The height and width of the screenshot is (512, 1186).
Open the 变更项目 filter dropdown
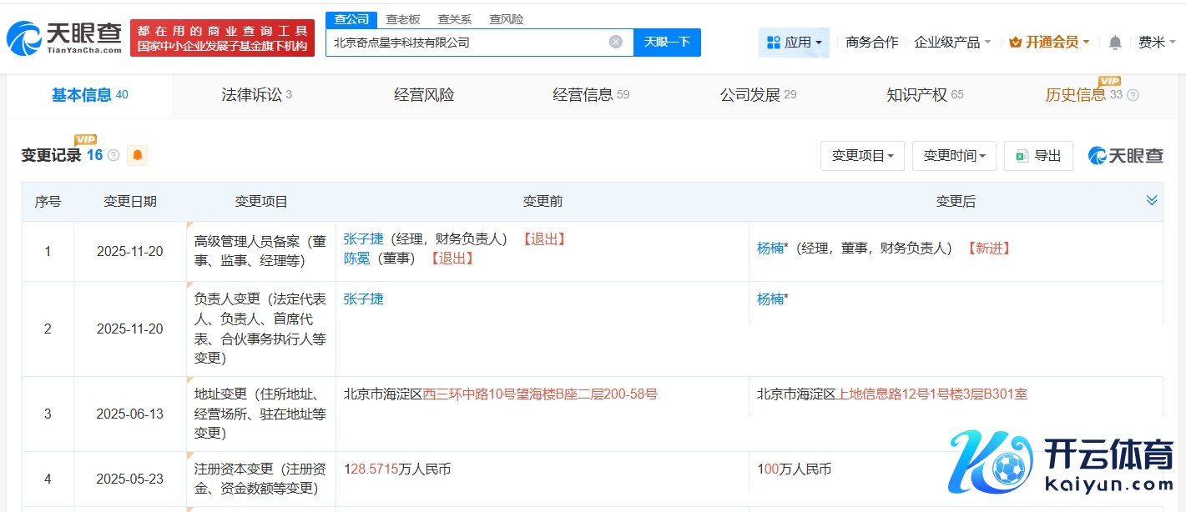click(862, 156)
